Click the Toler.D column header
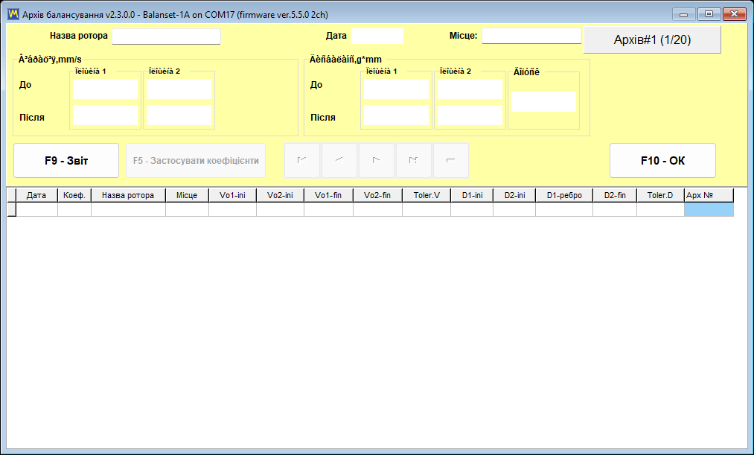 660,195
